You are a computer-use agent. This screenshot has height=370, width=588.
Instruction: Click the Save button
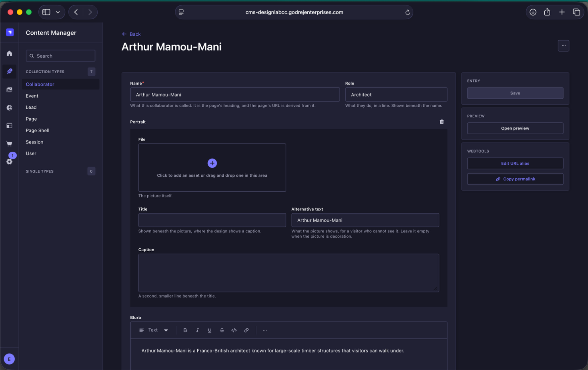tap(515, 93)
